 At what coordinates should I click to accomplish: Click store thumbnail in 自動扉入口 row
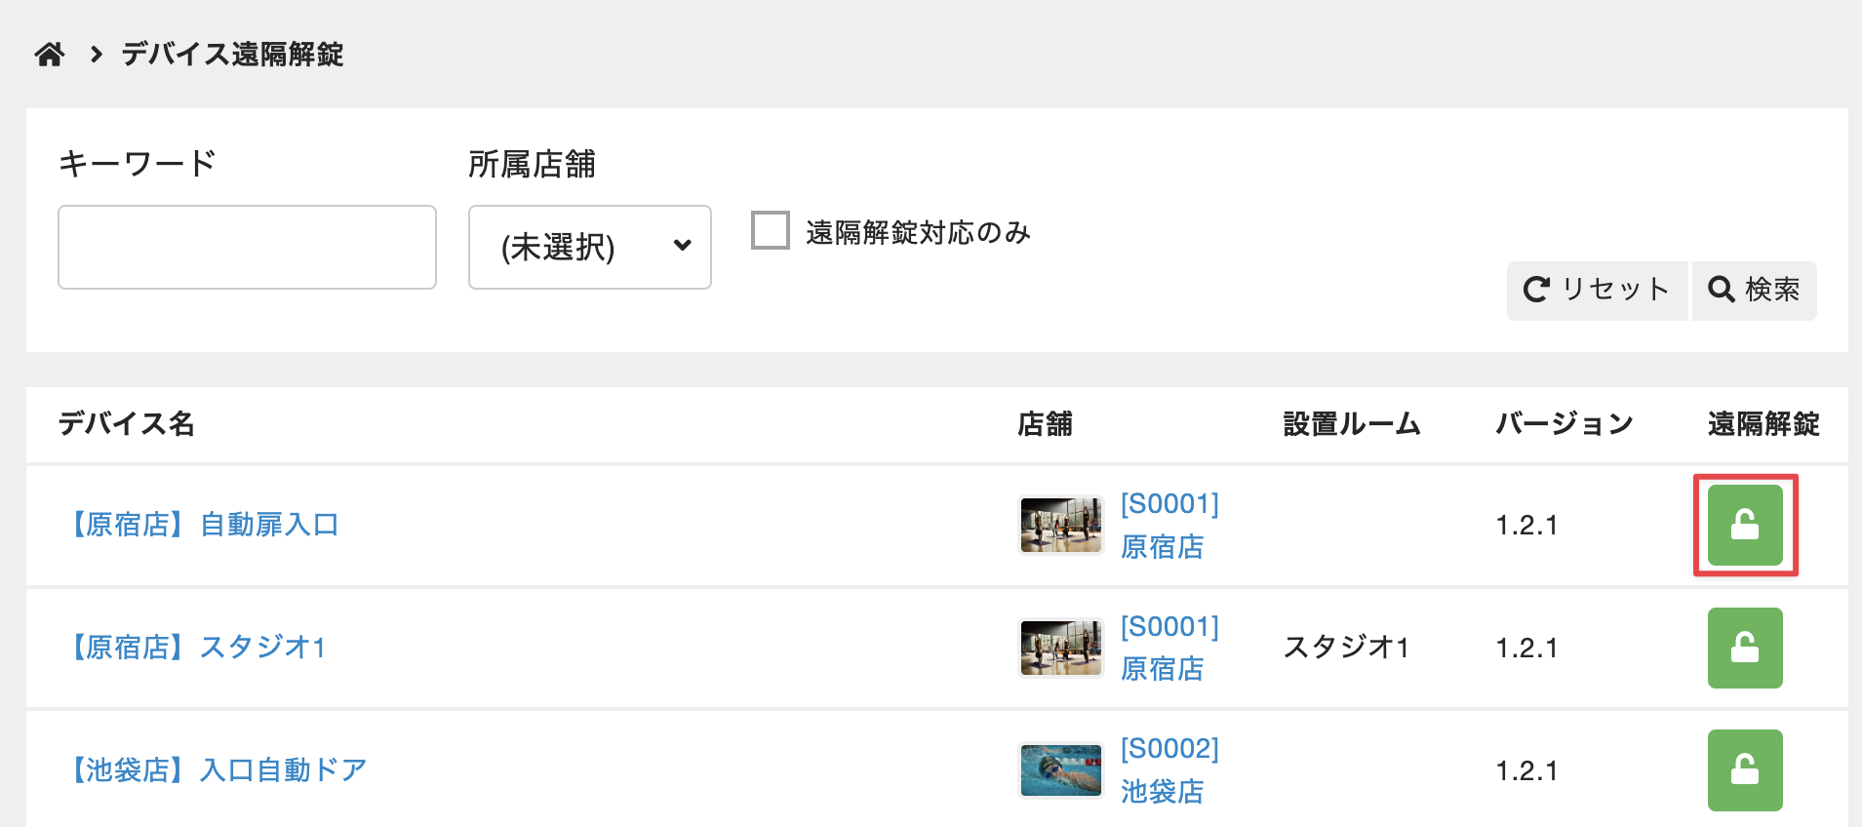tap(1060, 526)
